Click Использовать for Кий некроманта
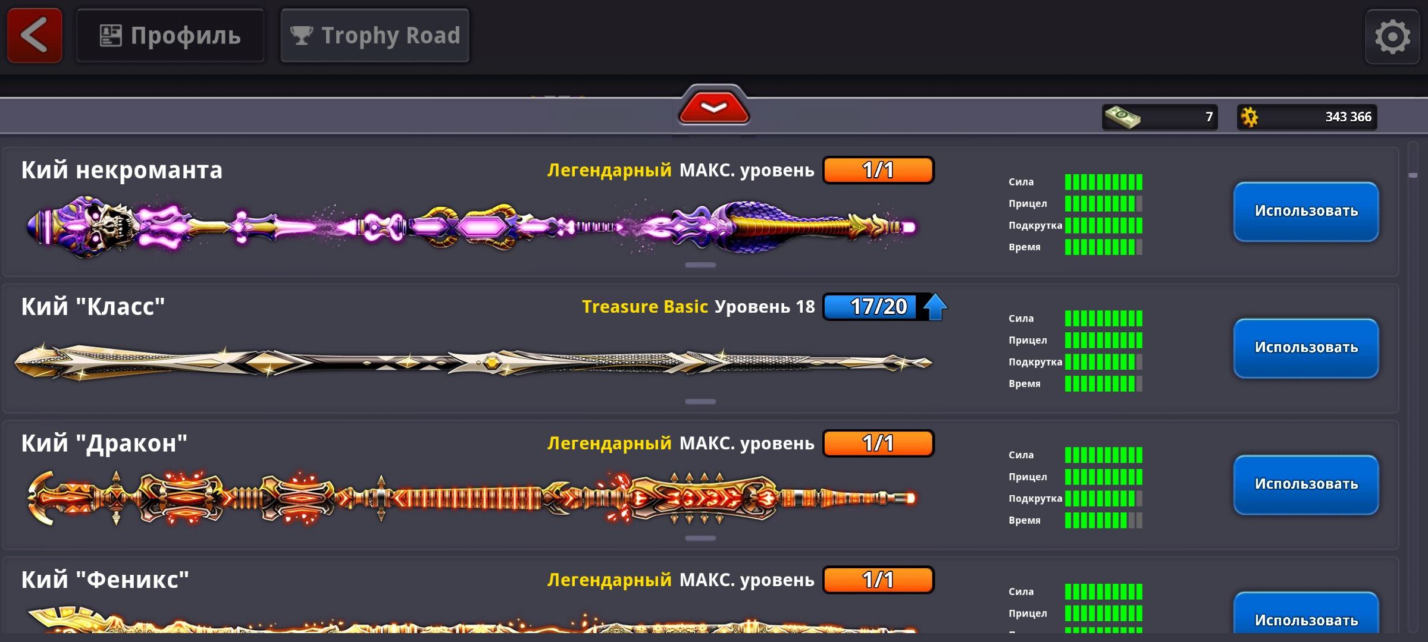 [x=1306, y=212]
